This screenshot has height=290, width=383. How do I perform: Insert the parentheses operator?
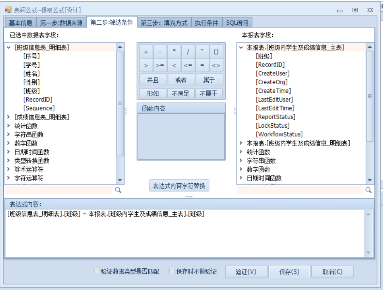coord(216,51)
